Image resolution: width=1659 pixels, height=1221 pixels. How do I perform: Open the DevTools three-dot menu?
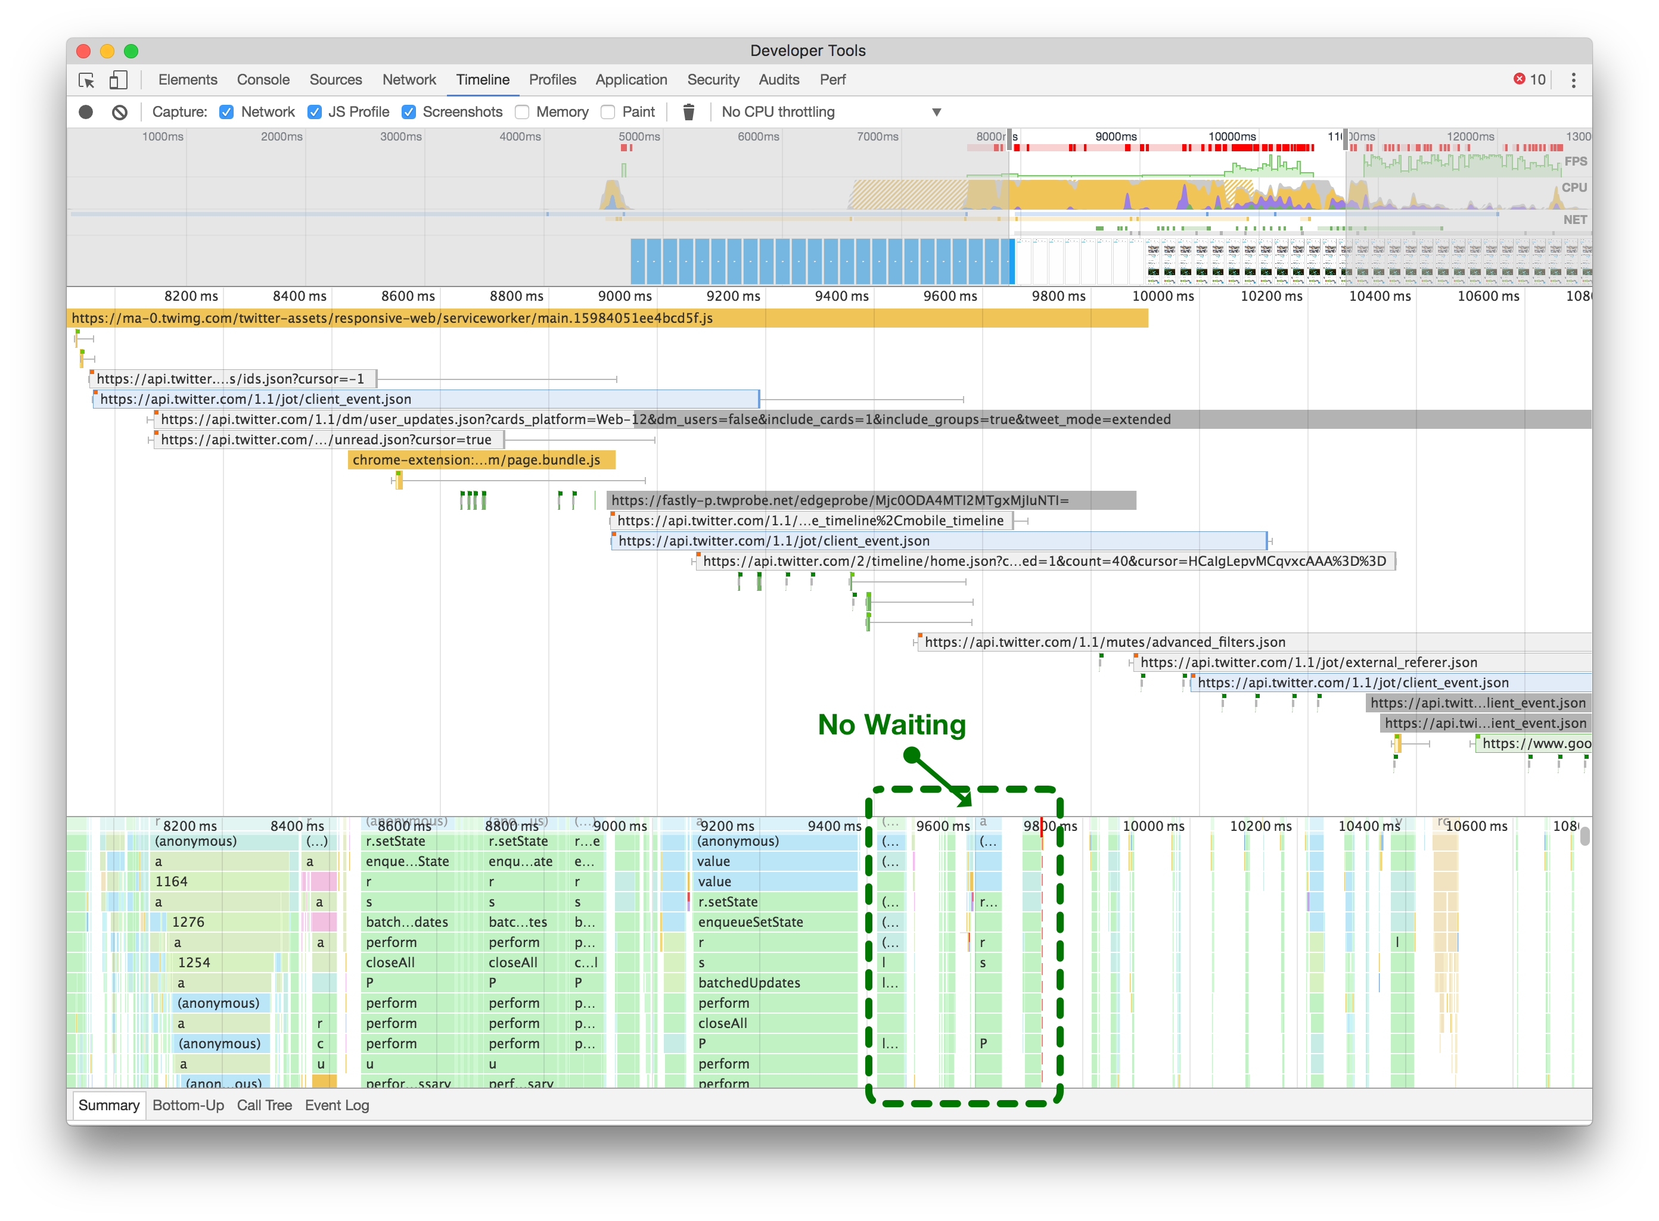pos(1573,80)
